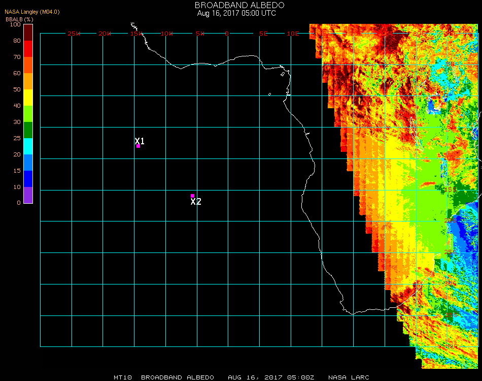Screen dimensions: 482x381
Task: Click the colorbar value '15'
Action: (x=17, y=171)
